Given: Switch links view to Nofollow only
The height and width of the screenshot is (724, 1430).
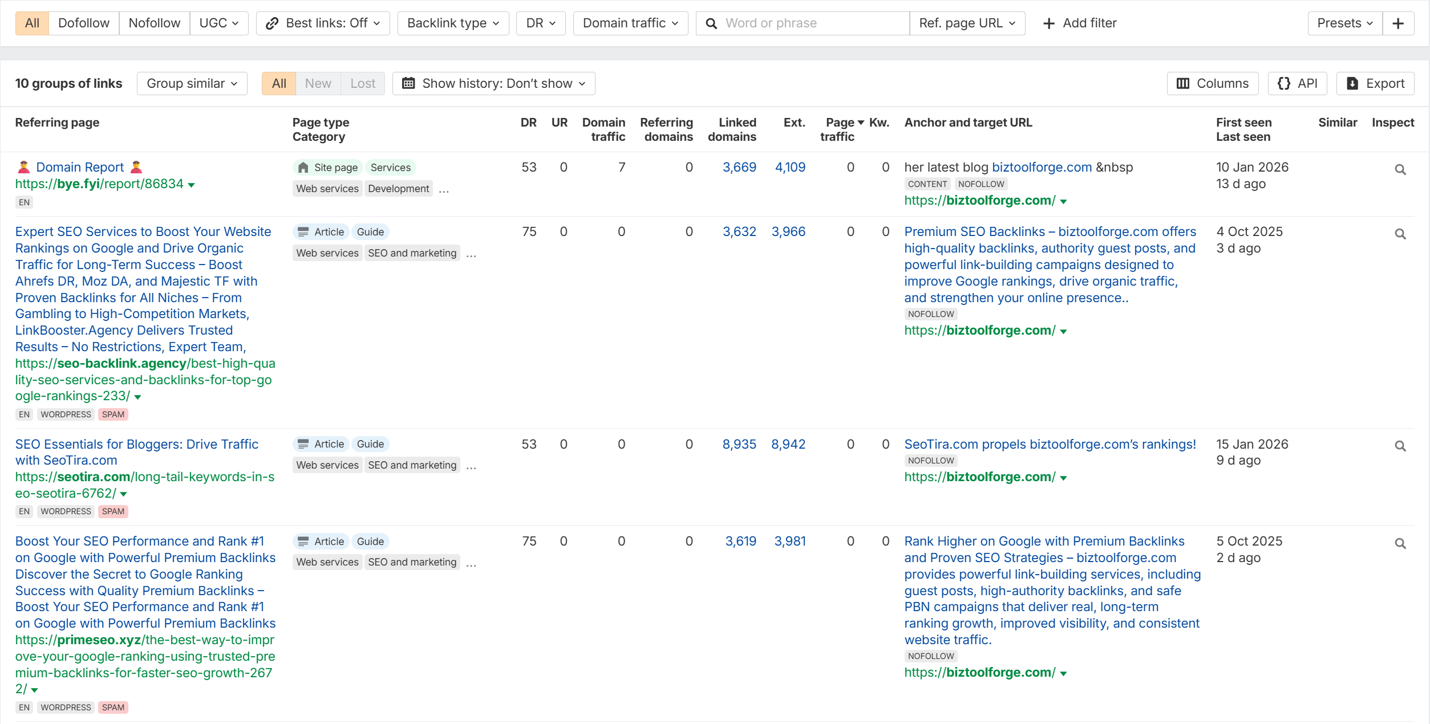Looking at the screenshot, I should tap(154, 23).
